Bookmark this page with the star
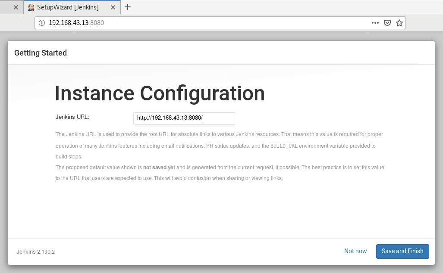Image resolution: width=443 pixels, height=273 pixels. tap(399, 23)
